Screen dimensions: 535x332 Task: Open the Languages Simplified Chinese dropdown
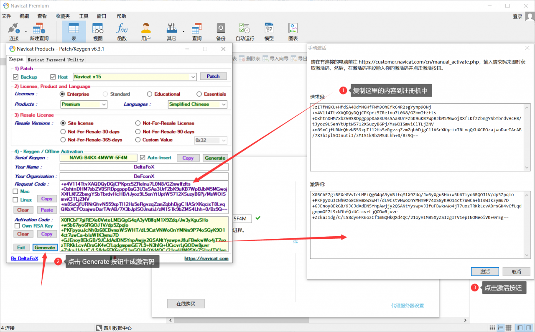pyautogui.click(x=224, y=104)
